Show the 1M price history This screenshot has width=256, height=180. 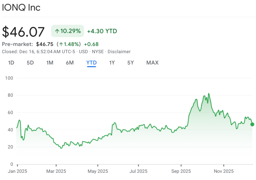pos(50,63)
